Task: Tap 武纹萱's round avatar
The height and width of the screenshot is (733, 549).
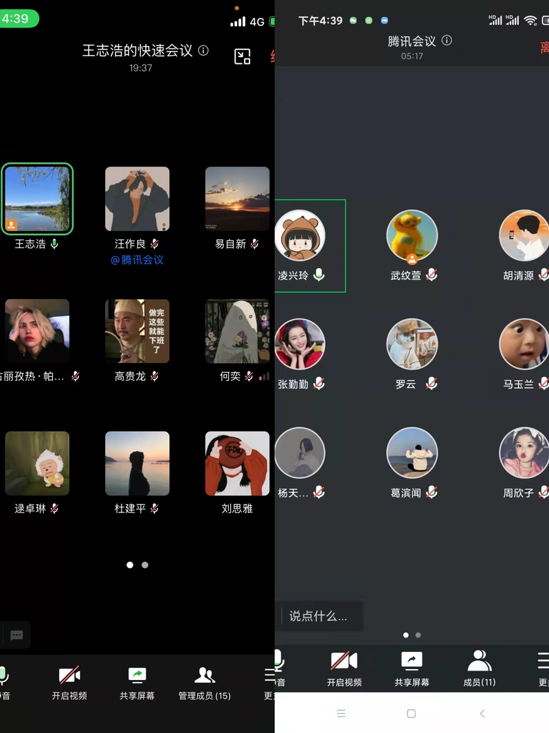Action: click(x=412, y=236)
